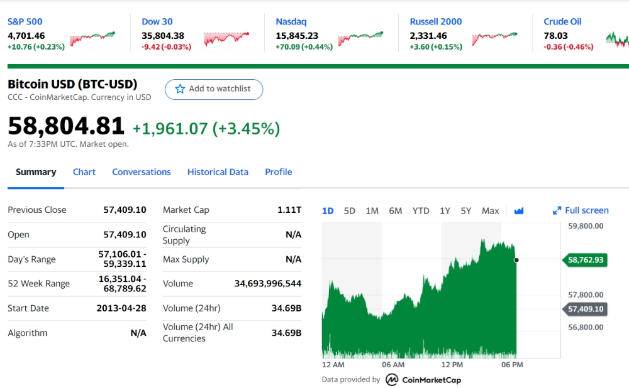Open the Dow 30 index link
This screenshot has width=629, height=388.
(157, 21)
